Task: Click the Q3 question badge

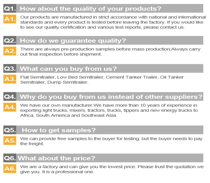Action: (10, 68)
